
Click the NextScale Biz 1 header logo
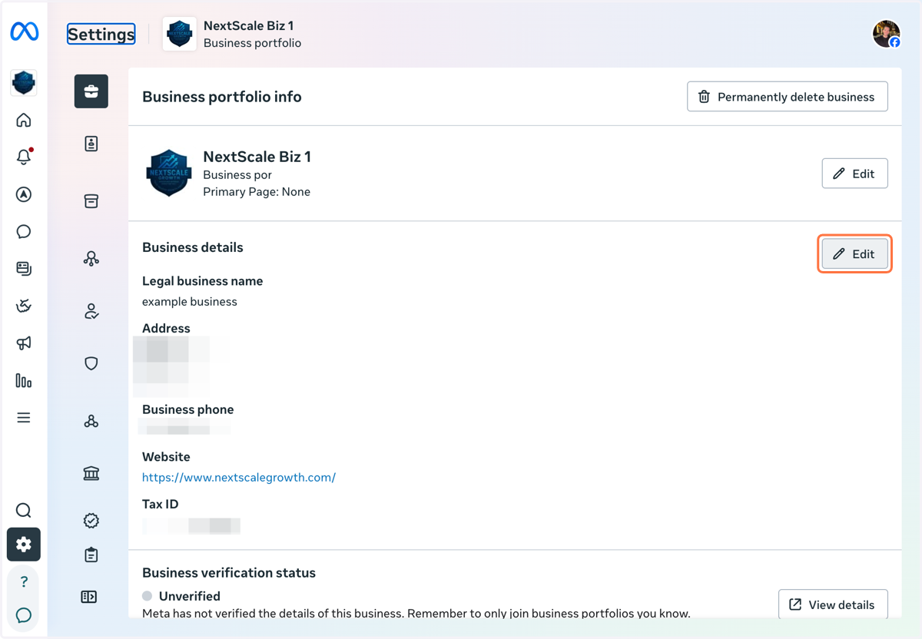[x=180, y=34]
